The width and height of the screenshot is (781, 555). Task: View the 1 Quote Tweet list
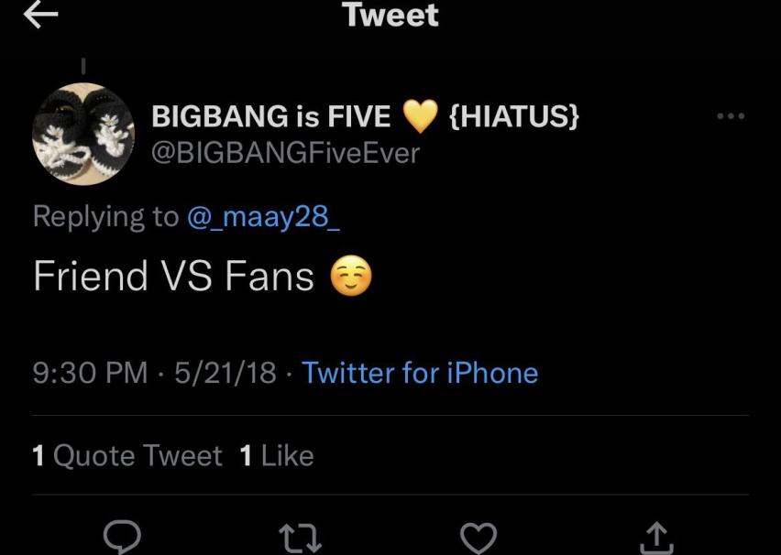click(x=127, y=456)
